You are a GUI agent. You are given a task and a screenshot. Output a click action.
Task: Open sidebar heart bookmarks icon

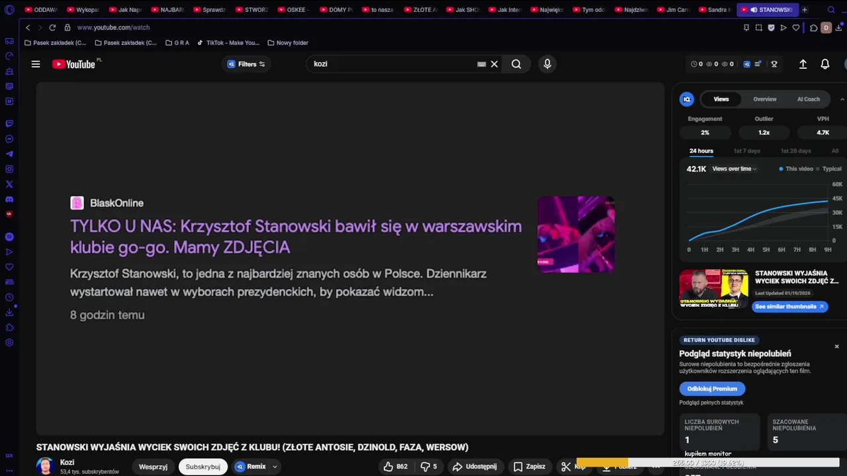click(x=9, y=267)
